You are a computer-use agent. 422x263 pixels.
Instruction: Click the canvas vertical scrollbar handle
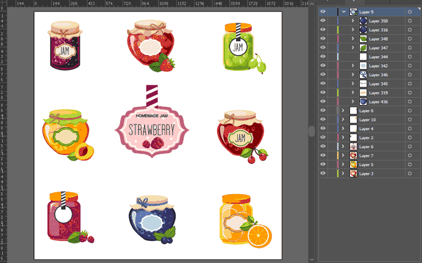pos(312,131)
